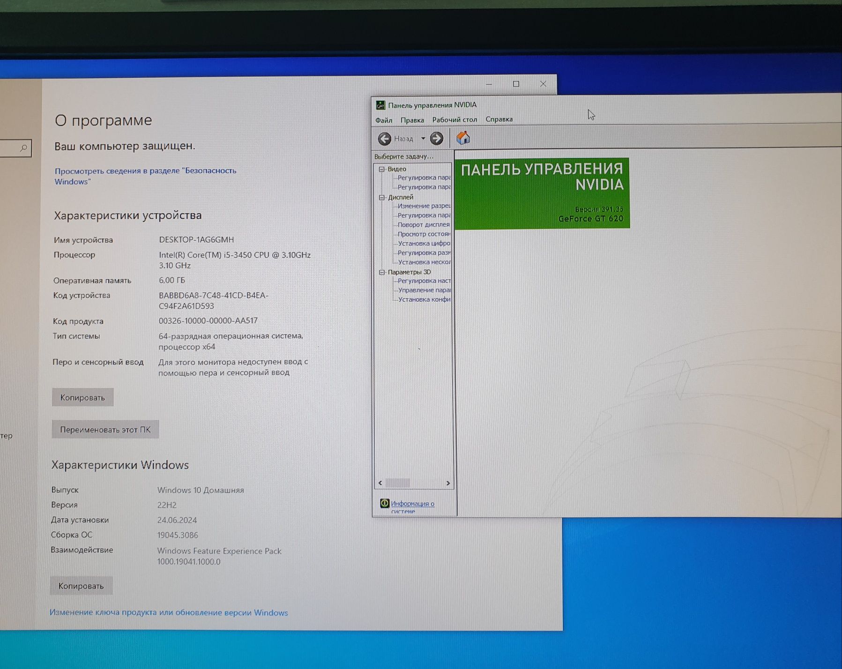Collapse the Параметры 3D tree node
The image size is (842, 669).
(381, 272)
